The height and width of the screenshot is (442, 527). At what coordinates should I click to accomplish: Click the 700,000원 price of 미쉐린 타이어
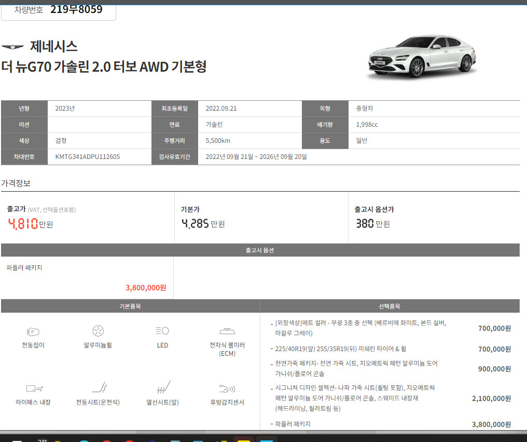(494, 349)
